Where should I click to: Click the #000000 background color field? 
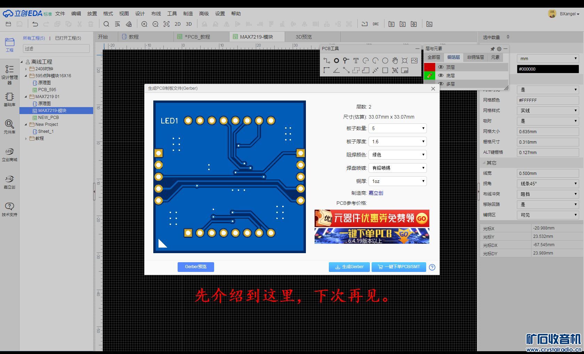(548, 69)
